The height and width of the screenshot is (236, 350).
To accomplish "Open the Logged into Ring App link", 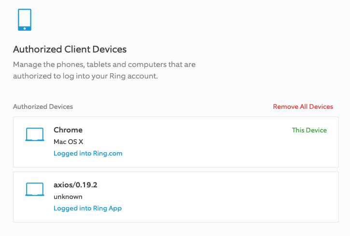I will [x=87, y=209].
